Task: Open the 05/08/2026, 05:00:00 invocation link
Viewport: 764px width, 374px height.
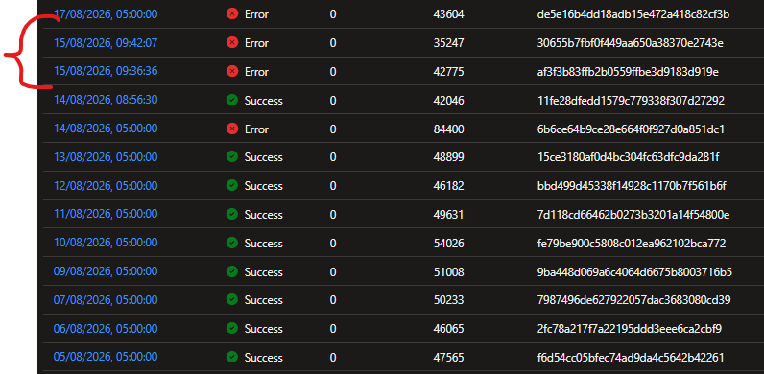Action: coord(106,357)
